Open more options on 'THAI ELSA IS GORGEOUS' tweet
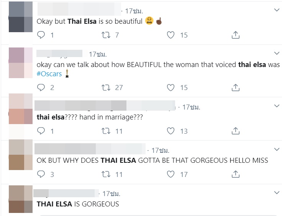 pyautogui.click(x=277, y=192)
